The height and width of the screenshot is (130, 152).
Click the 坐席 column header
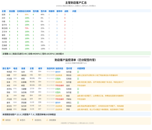(23, 68)
